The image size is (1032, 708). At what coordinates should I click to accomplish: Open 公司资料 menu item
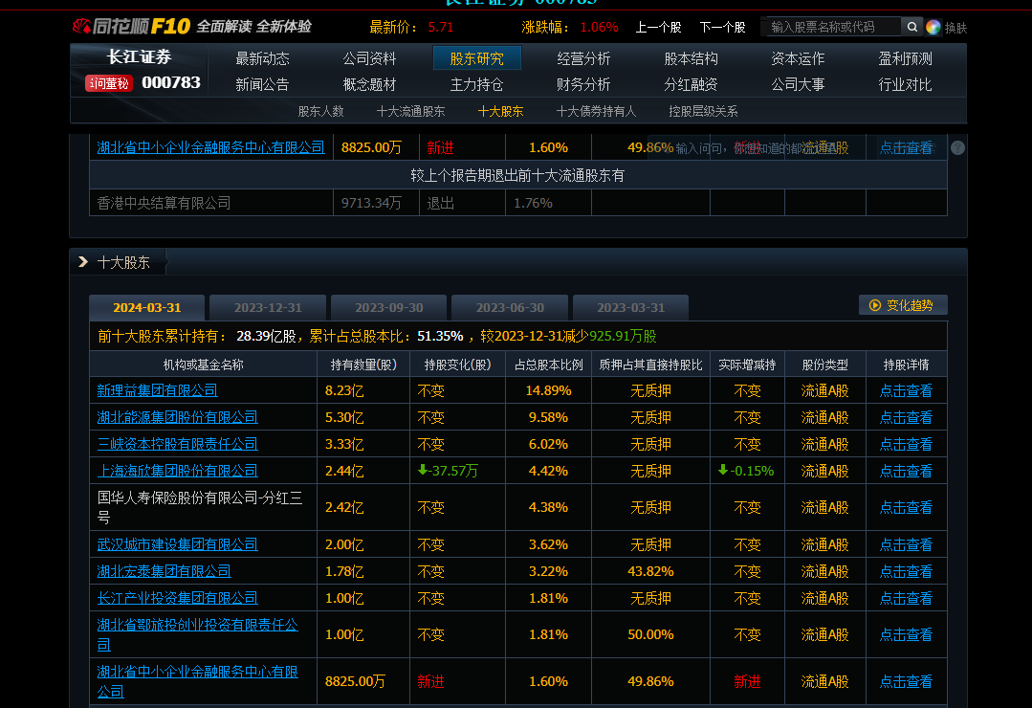pyautogui.click(x=369, y=58)
